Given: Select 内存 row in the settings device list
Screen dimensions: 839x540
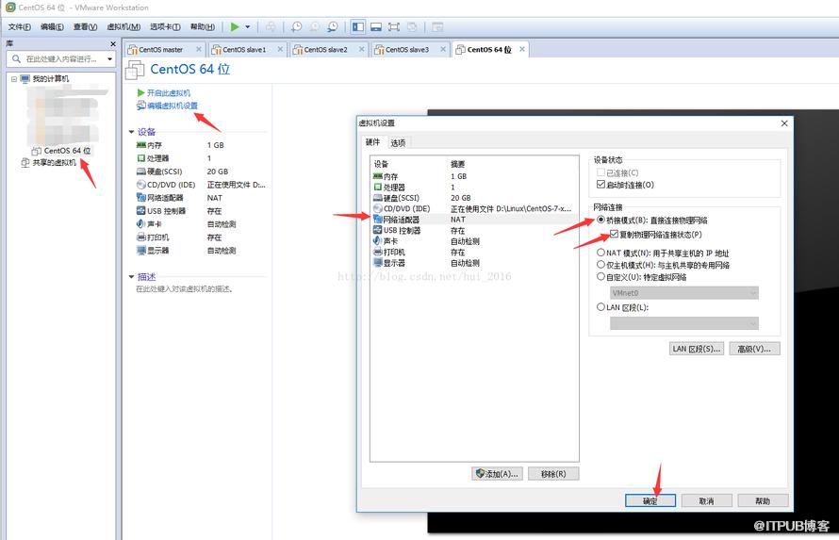Looking at the screenshot, I should pos(473,176).
